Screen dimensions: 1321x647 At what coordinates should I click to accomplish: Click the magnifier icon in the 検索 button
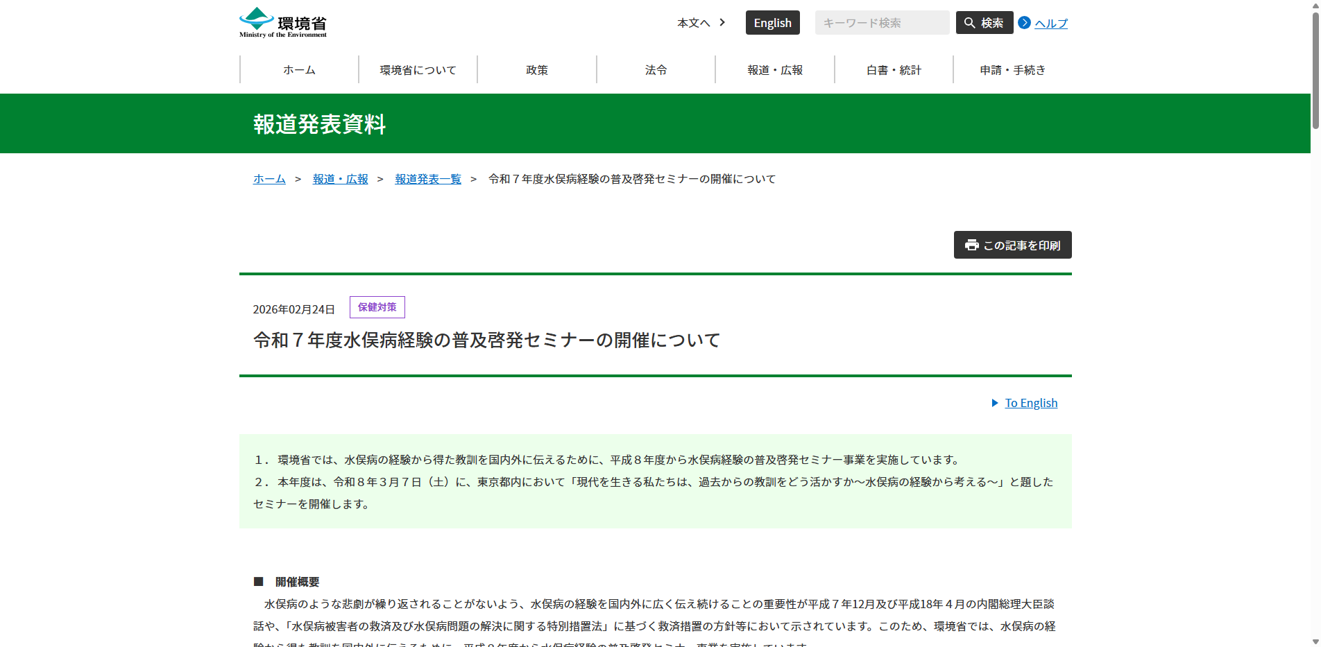tap(969, 22)
